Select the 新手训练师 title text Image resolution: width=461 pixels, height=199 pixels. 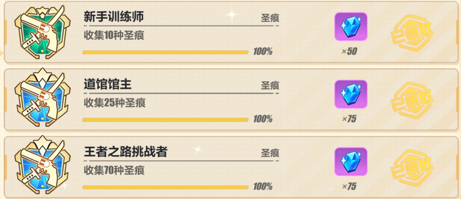click(x=114, y=17)
